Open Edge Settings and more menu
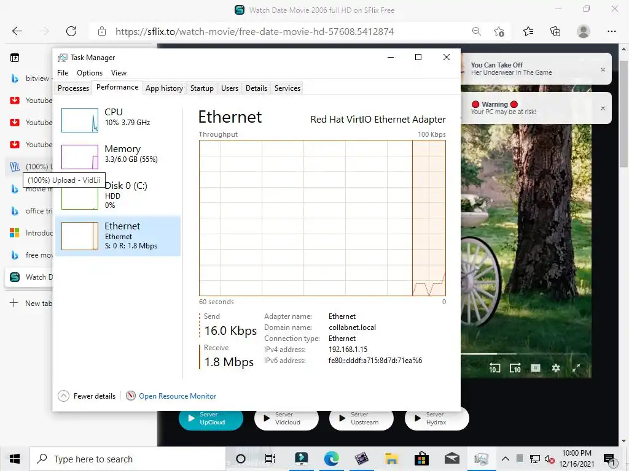Image resolution: width=629 pixels, height=471 pixels. (x=611, y=31)
